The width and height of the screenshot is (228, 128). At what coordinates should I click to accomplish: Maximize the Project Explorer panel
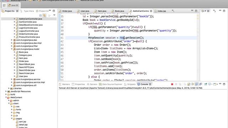point(54,11)
